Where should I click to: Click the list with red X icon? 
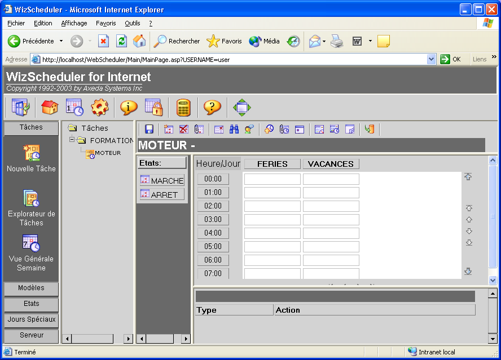(x=219, y=129)
